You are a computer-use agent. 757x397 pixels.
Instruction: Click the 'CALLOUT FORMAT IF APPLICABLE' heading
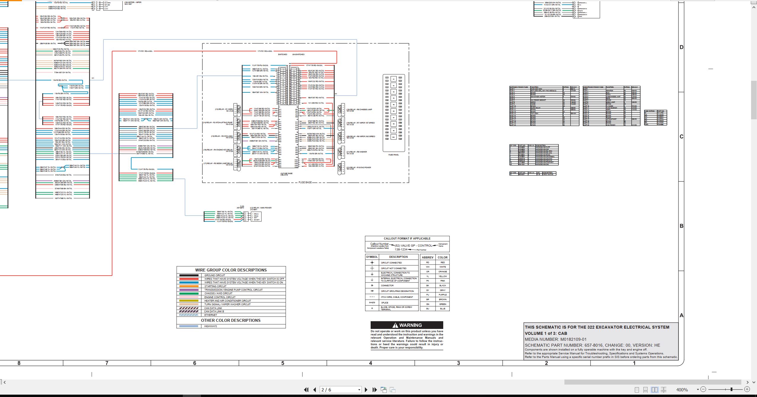(407, 239)
